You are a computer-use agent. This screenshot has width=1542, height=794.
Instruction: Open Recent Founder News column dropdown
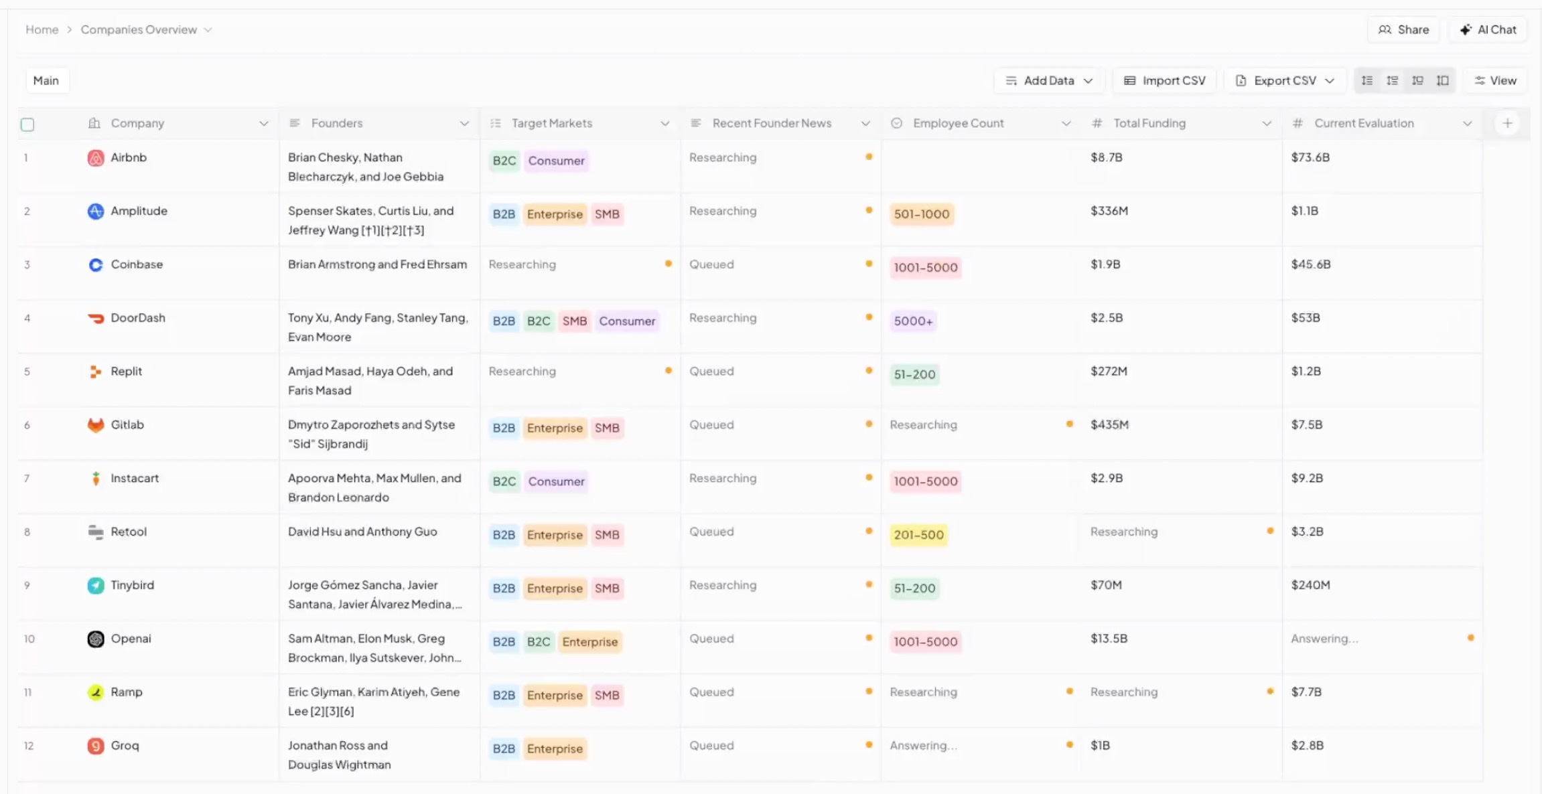point(865,124)
